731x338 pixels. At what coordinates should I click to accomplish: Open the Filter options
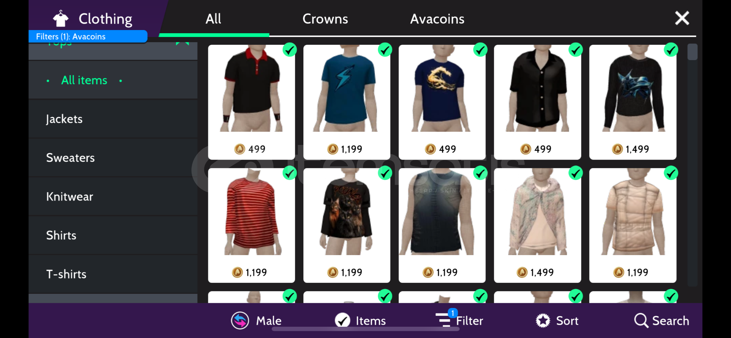pyautogui.click(x=459, y=320)
